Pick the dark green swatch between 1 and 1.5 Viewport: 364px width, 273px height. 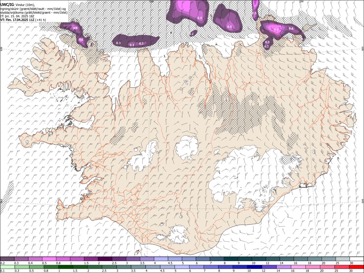[x=66, y=267]
